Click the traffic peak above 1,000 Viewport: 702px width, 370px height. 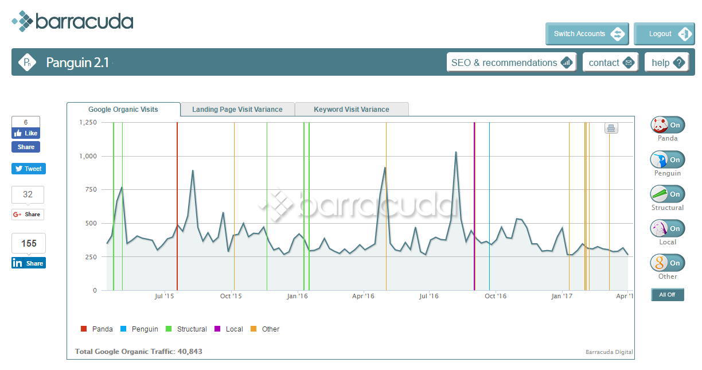tap(456, 152)
